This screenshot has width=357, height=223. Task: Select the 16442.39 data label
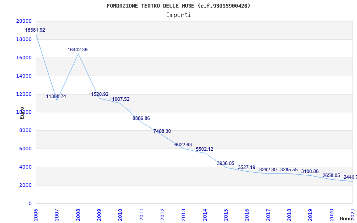pyautogui.click(x=77, y=50)
